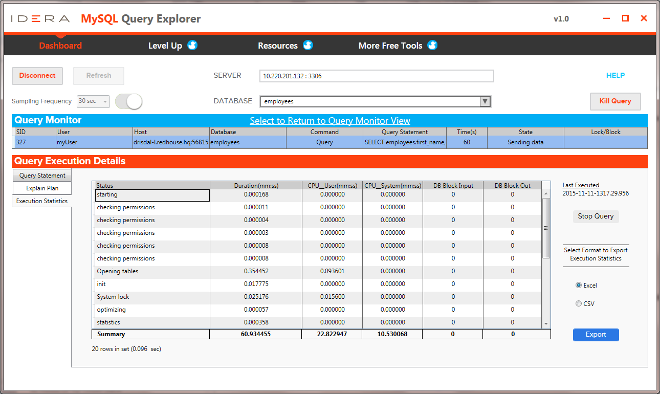Viewport: 660px width, 394px height.
Task: Navigate to the Dashboard tab
Action: coord(60,46)
